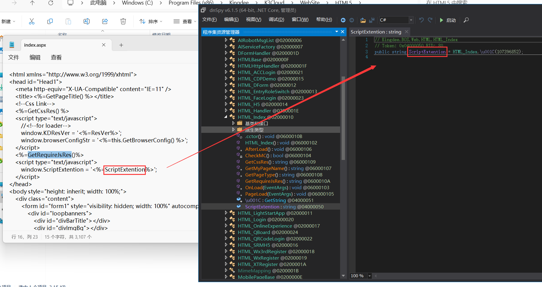Click Explorer Delete trash icon

(x=123, y=21)
